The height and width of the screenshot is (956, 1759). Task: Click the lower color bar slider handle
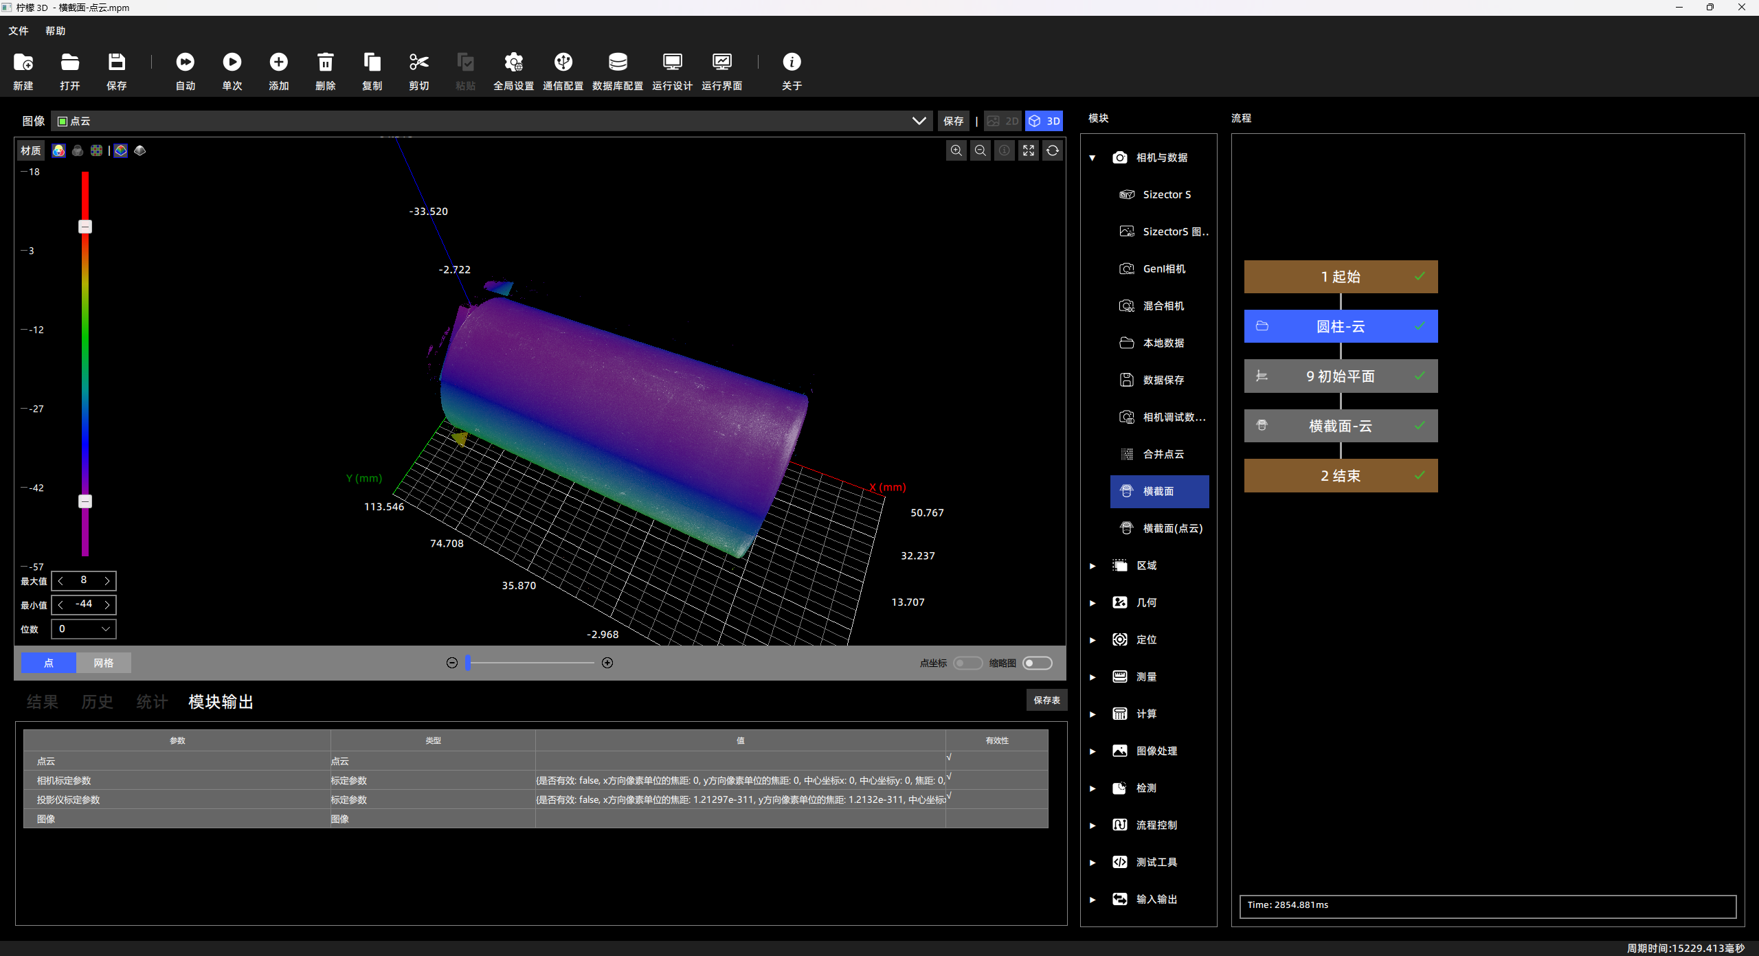(85, 501)
